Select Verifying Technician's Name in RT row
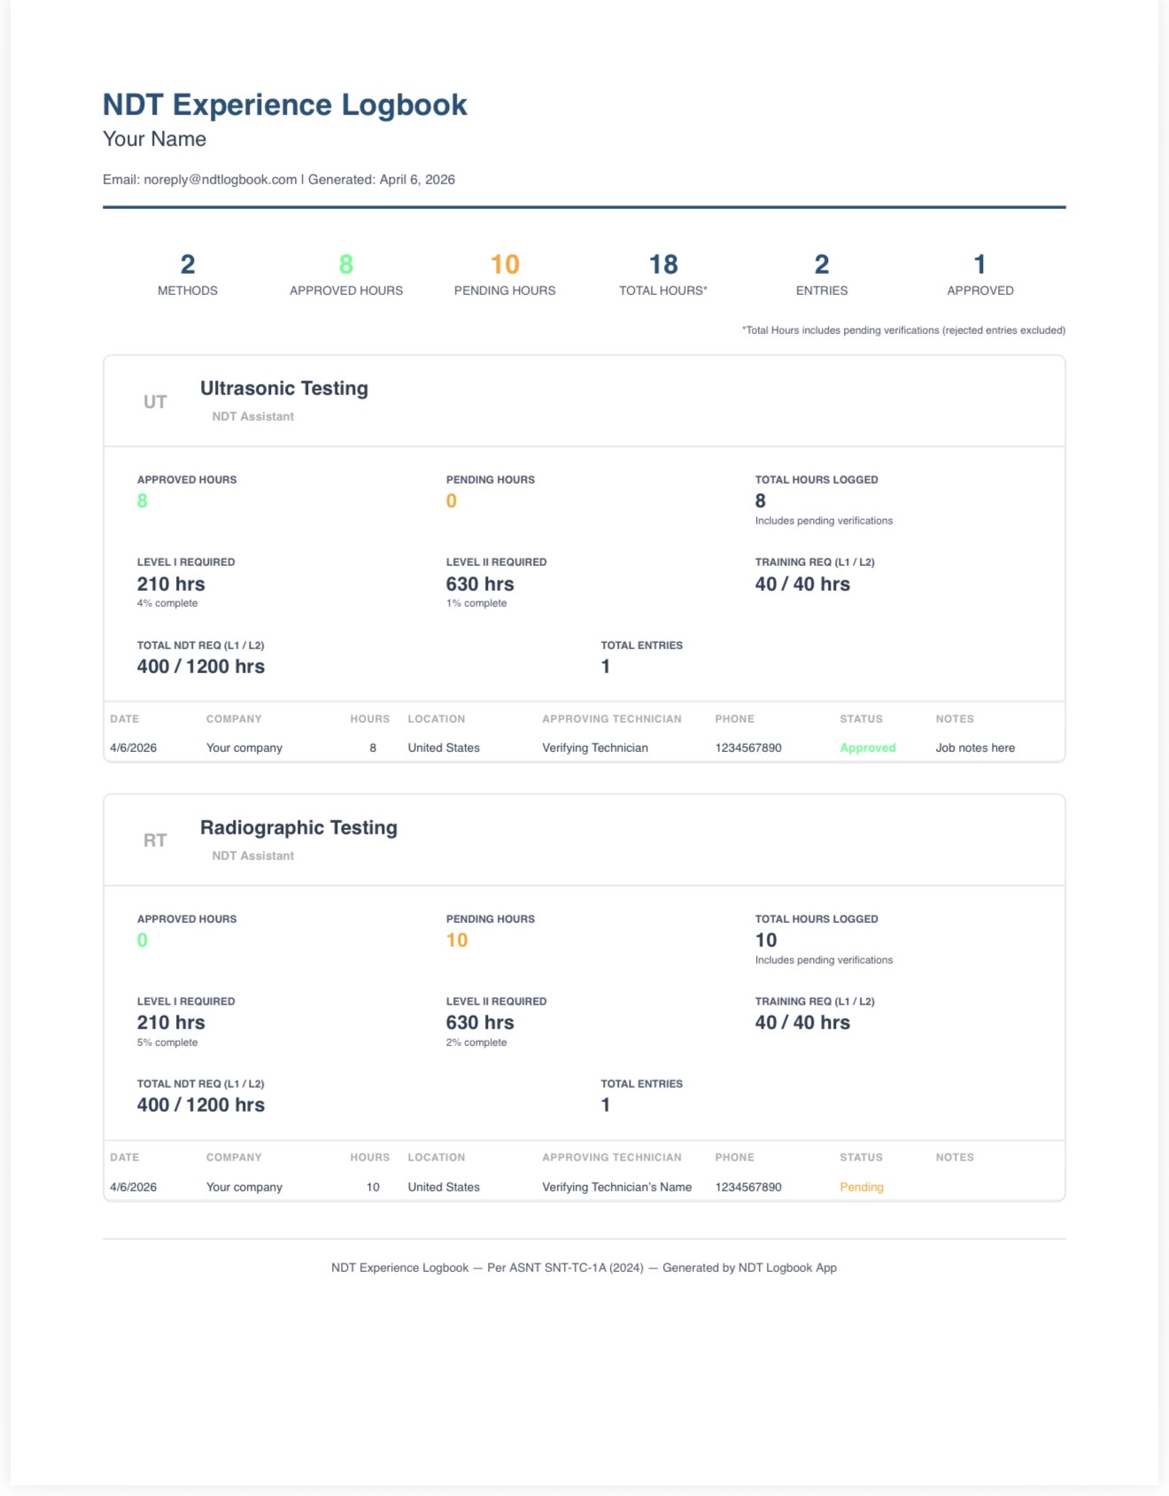Image resolution: width=1169 pixels, height=1496 pixels. tap(616, 1187)
